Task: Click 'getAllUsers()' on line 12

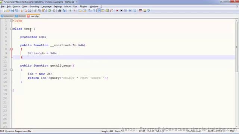Action: pos(62,66)
